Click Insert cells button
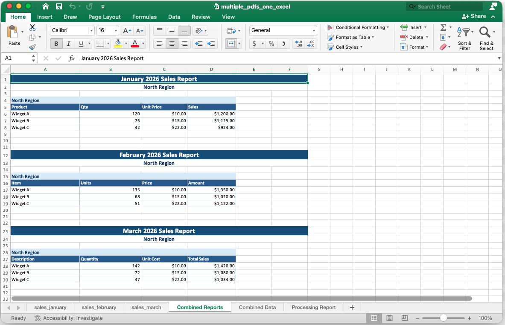The width and height of the screenshot is (505, 325). pos(414,27)
